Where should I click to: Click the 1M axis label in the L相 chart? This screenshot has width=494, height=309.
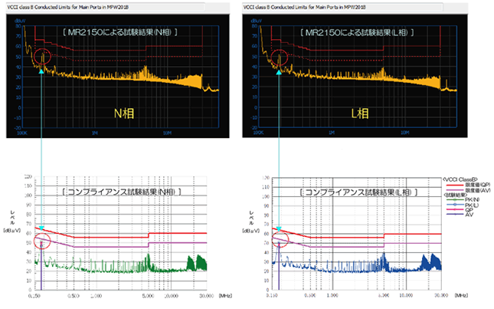(x=332, y=133)
